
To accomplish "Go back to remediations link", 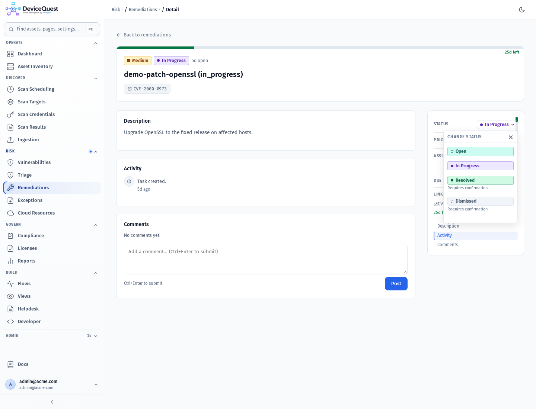I will click(x=144, y=35).
